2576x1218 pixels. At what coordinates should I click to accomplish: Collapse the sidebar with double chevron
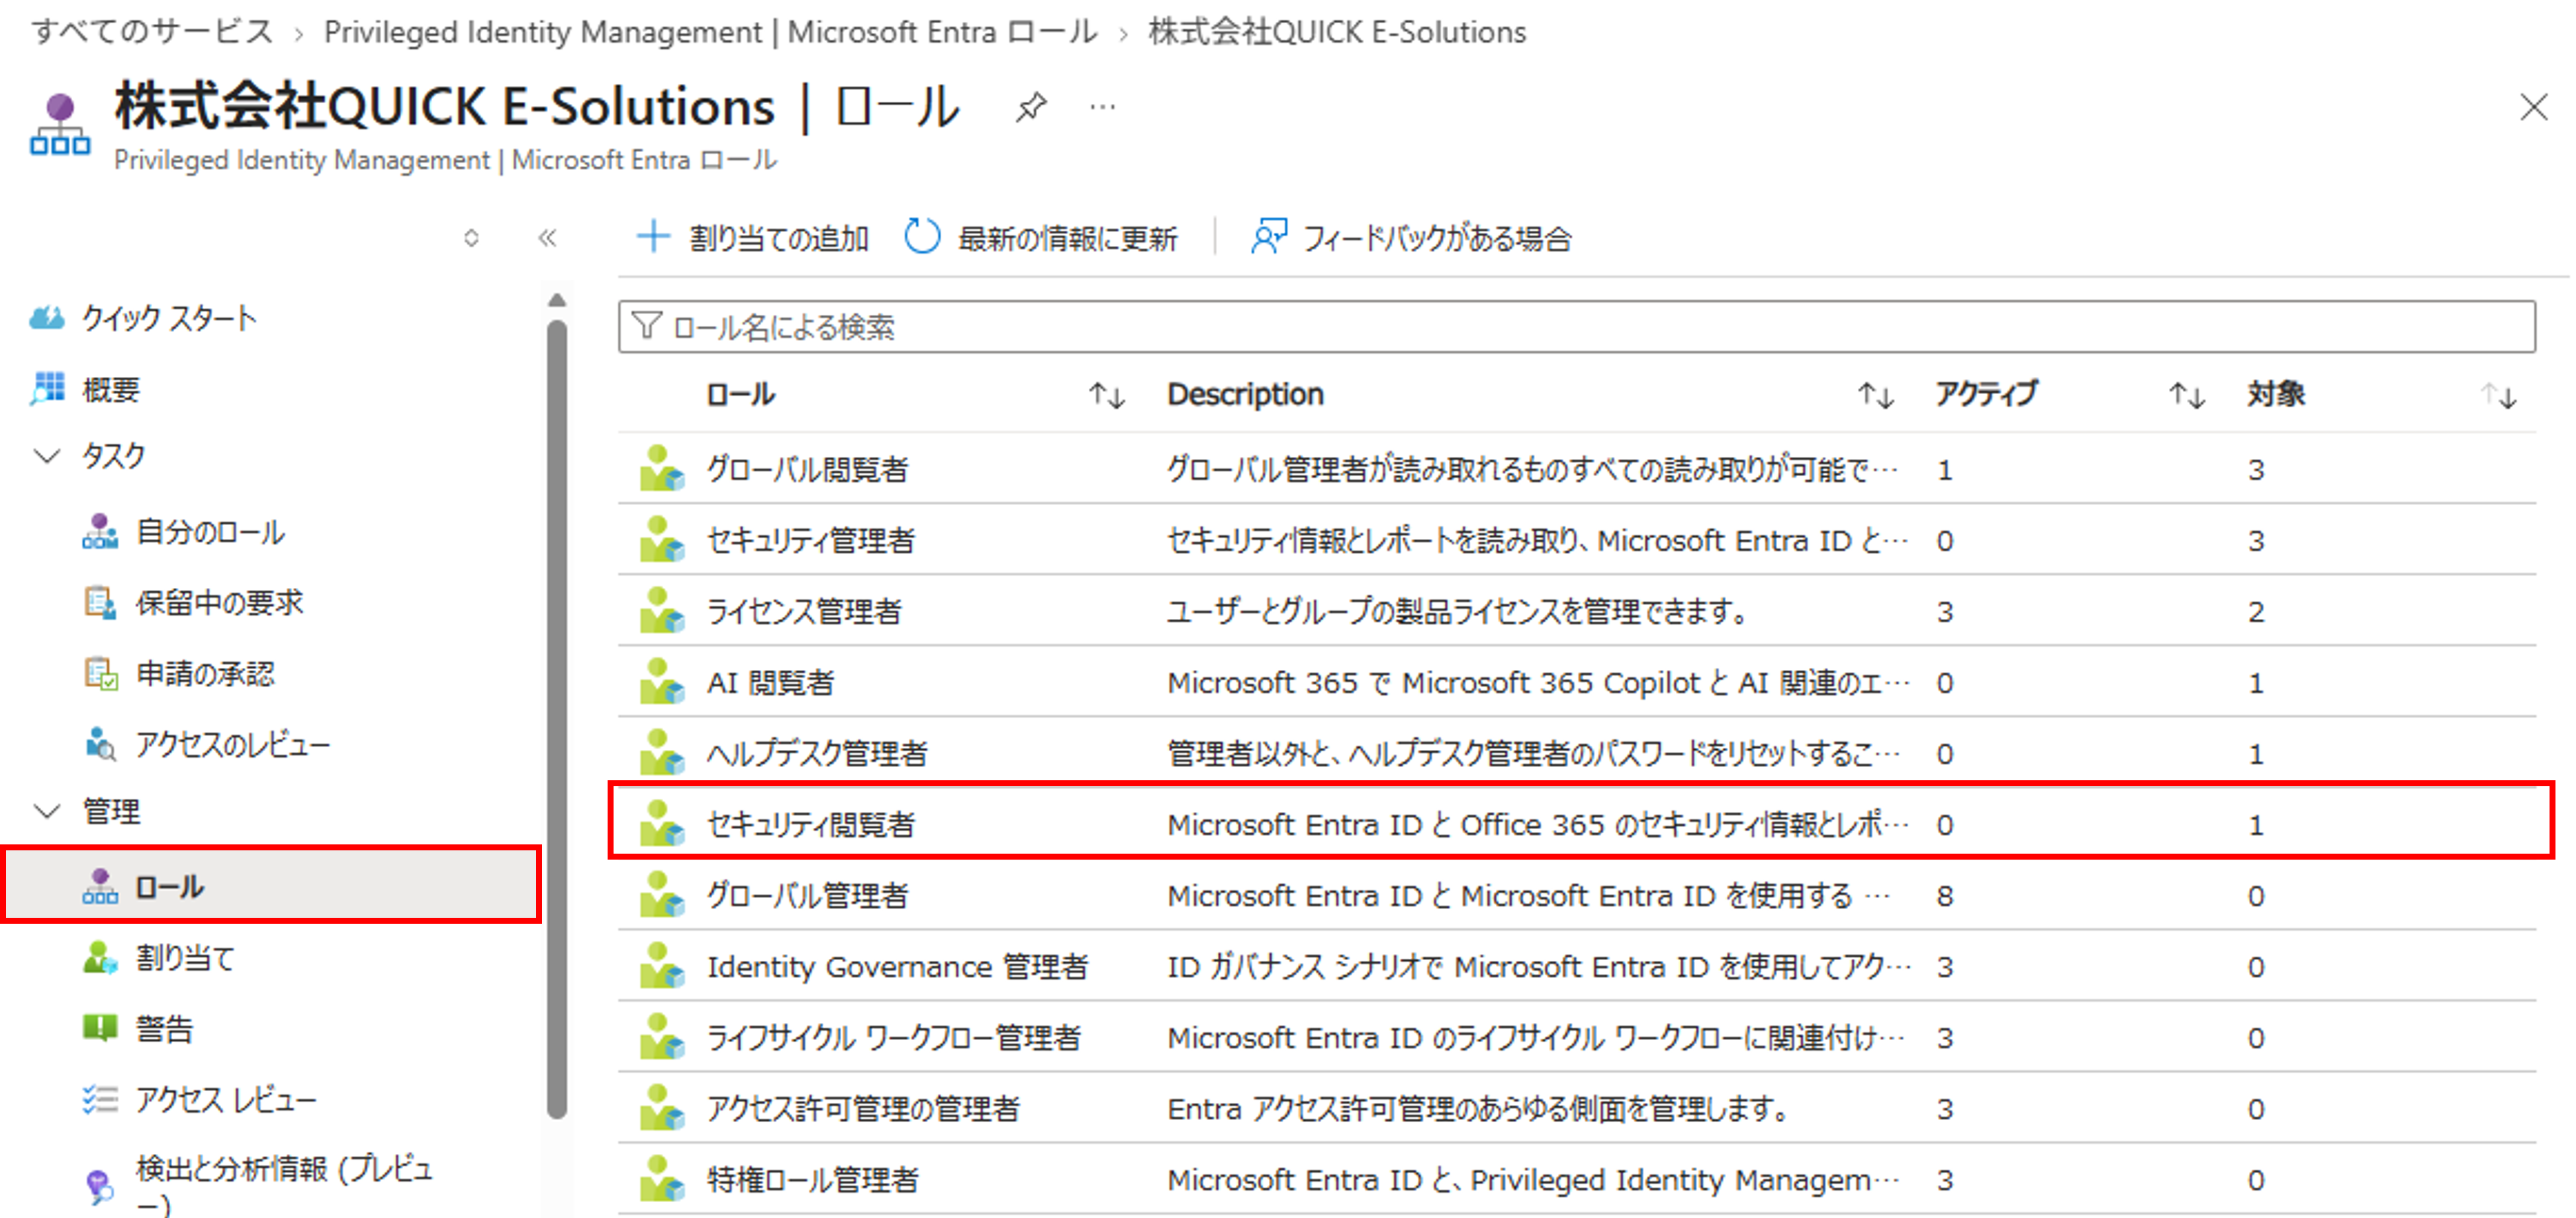tap(547, 238)
